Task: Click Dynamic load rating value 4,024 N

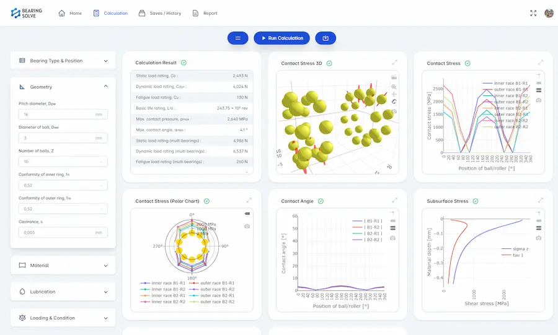Action: point(240,86)
